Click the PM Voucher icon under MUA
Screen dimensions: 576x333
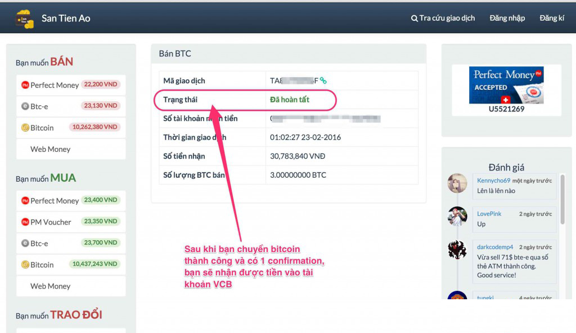point(25,222)
